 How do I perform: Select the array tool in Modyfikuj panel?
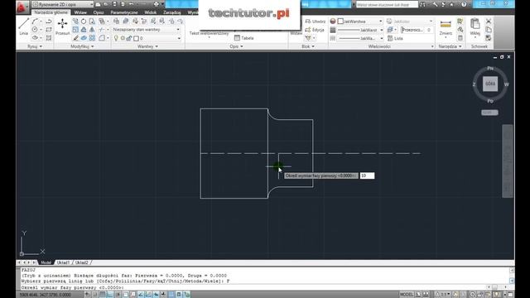coord(92,38)
